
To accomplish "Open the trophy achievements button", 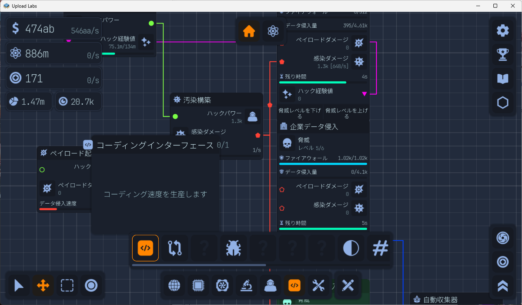I will 503,54.
